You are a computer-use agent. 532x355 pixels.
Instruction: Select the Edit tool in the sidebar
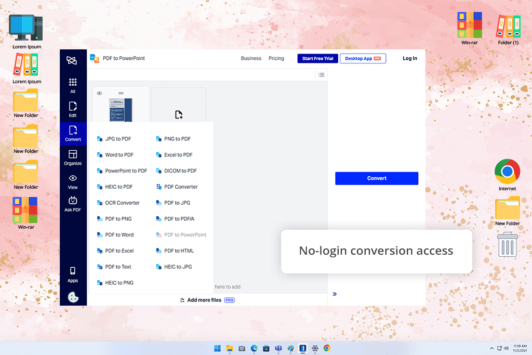[x=73, y=110]
